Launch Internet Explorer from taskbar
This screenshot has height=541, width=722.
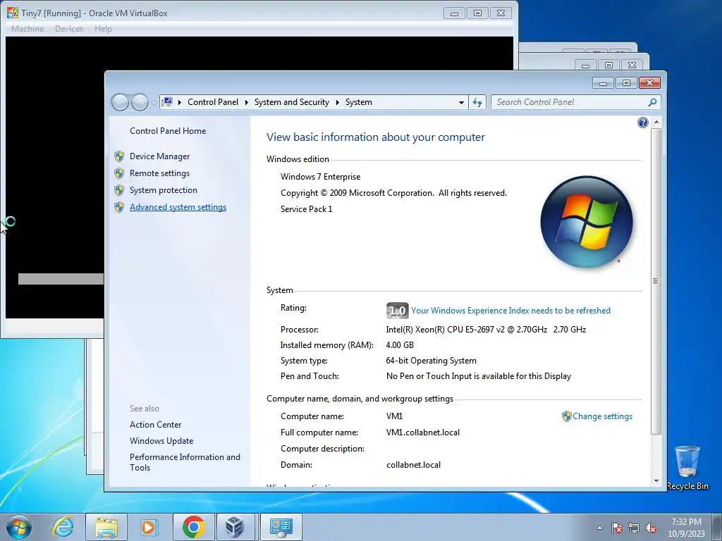pos(63,527)
